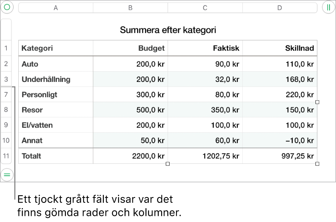
Task: Click the bottom-right table resize handle
Action: (x=317, y=164)
